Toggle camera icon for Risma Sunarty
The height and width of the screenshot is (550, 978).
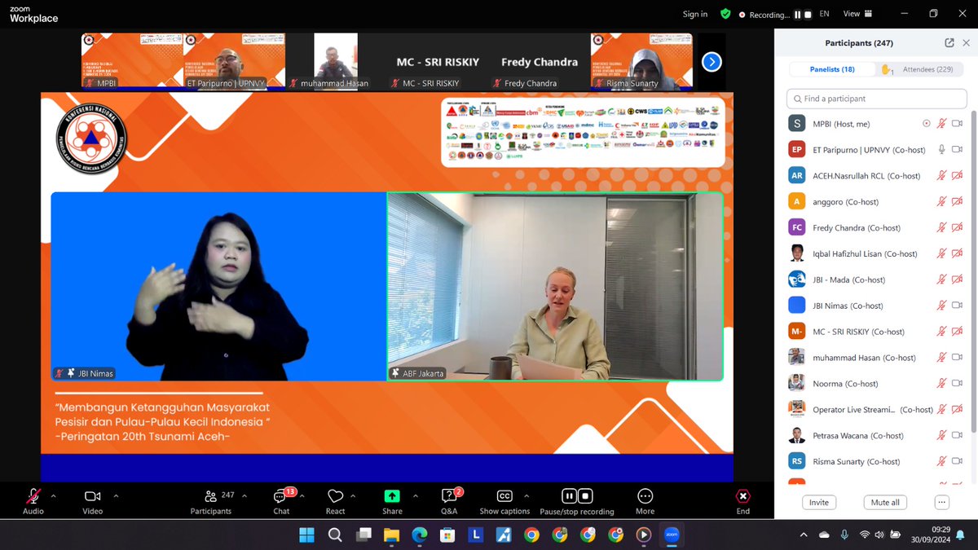(958, 461)
